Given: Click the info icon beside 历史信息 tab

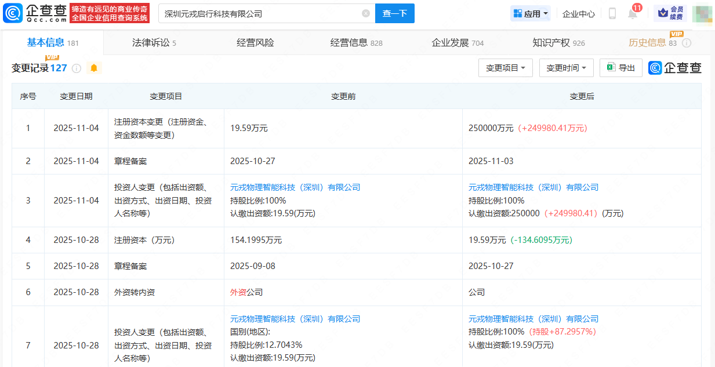Looking at the screenshot, I should [x=687, y=43].
